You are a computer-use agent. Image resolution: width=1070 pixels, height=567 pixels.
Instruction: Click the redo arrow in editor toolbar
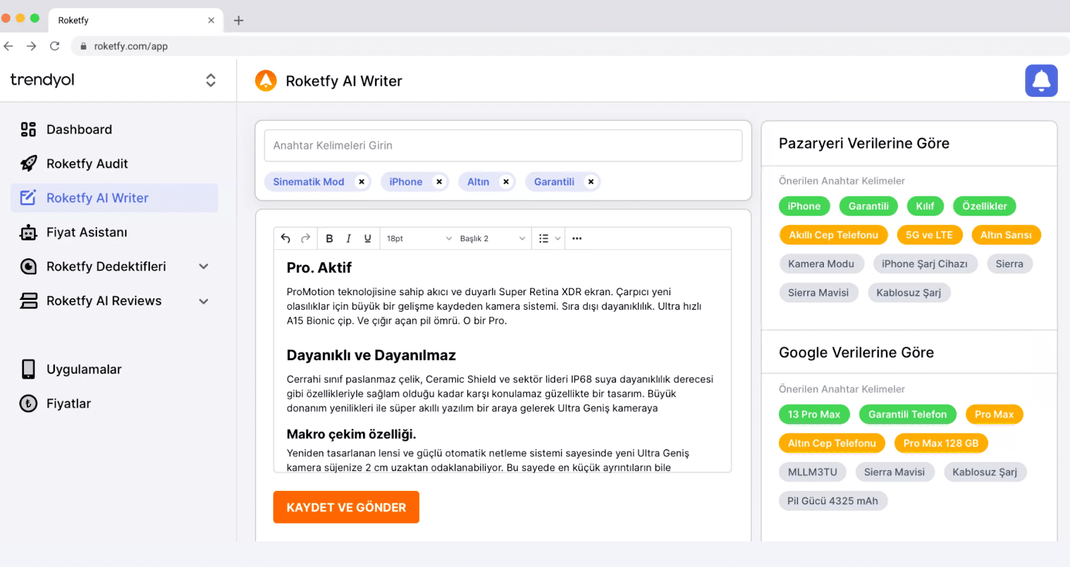[x=306, y=238]
